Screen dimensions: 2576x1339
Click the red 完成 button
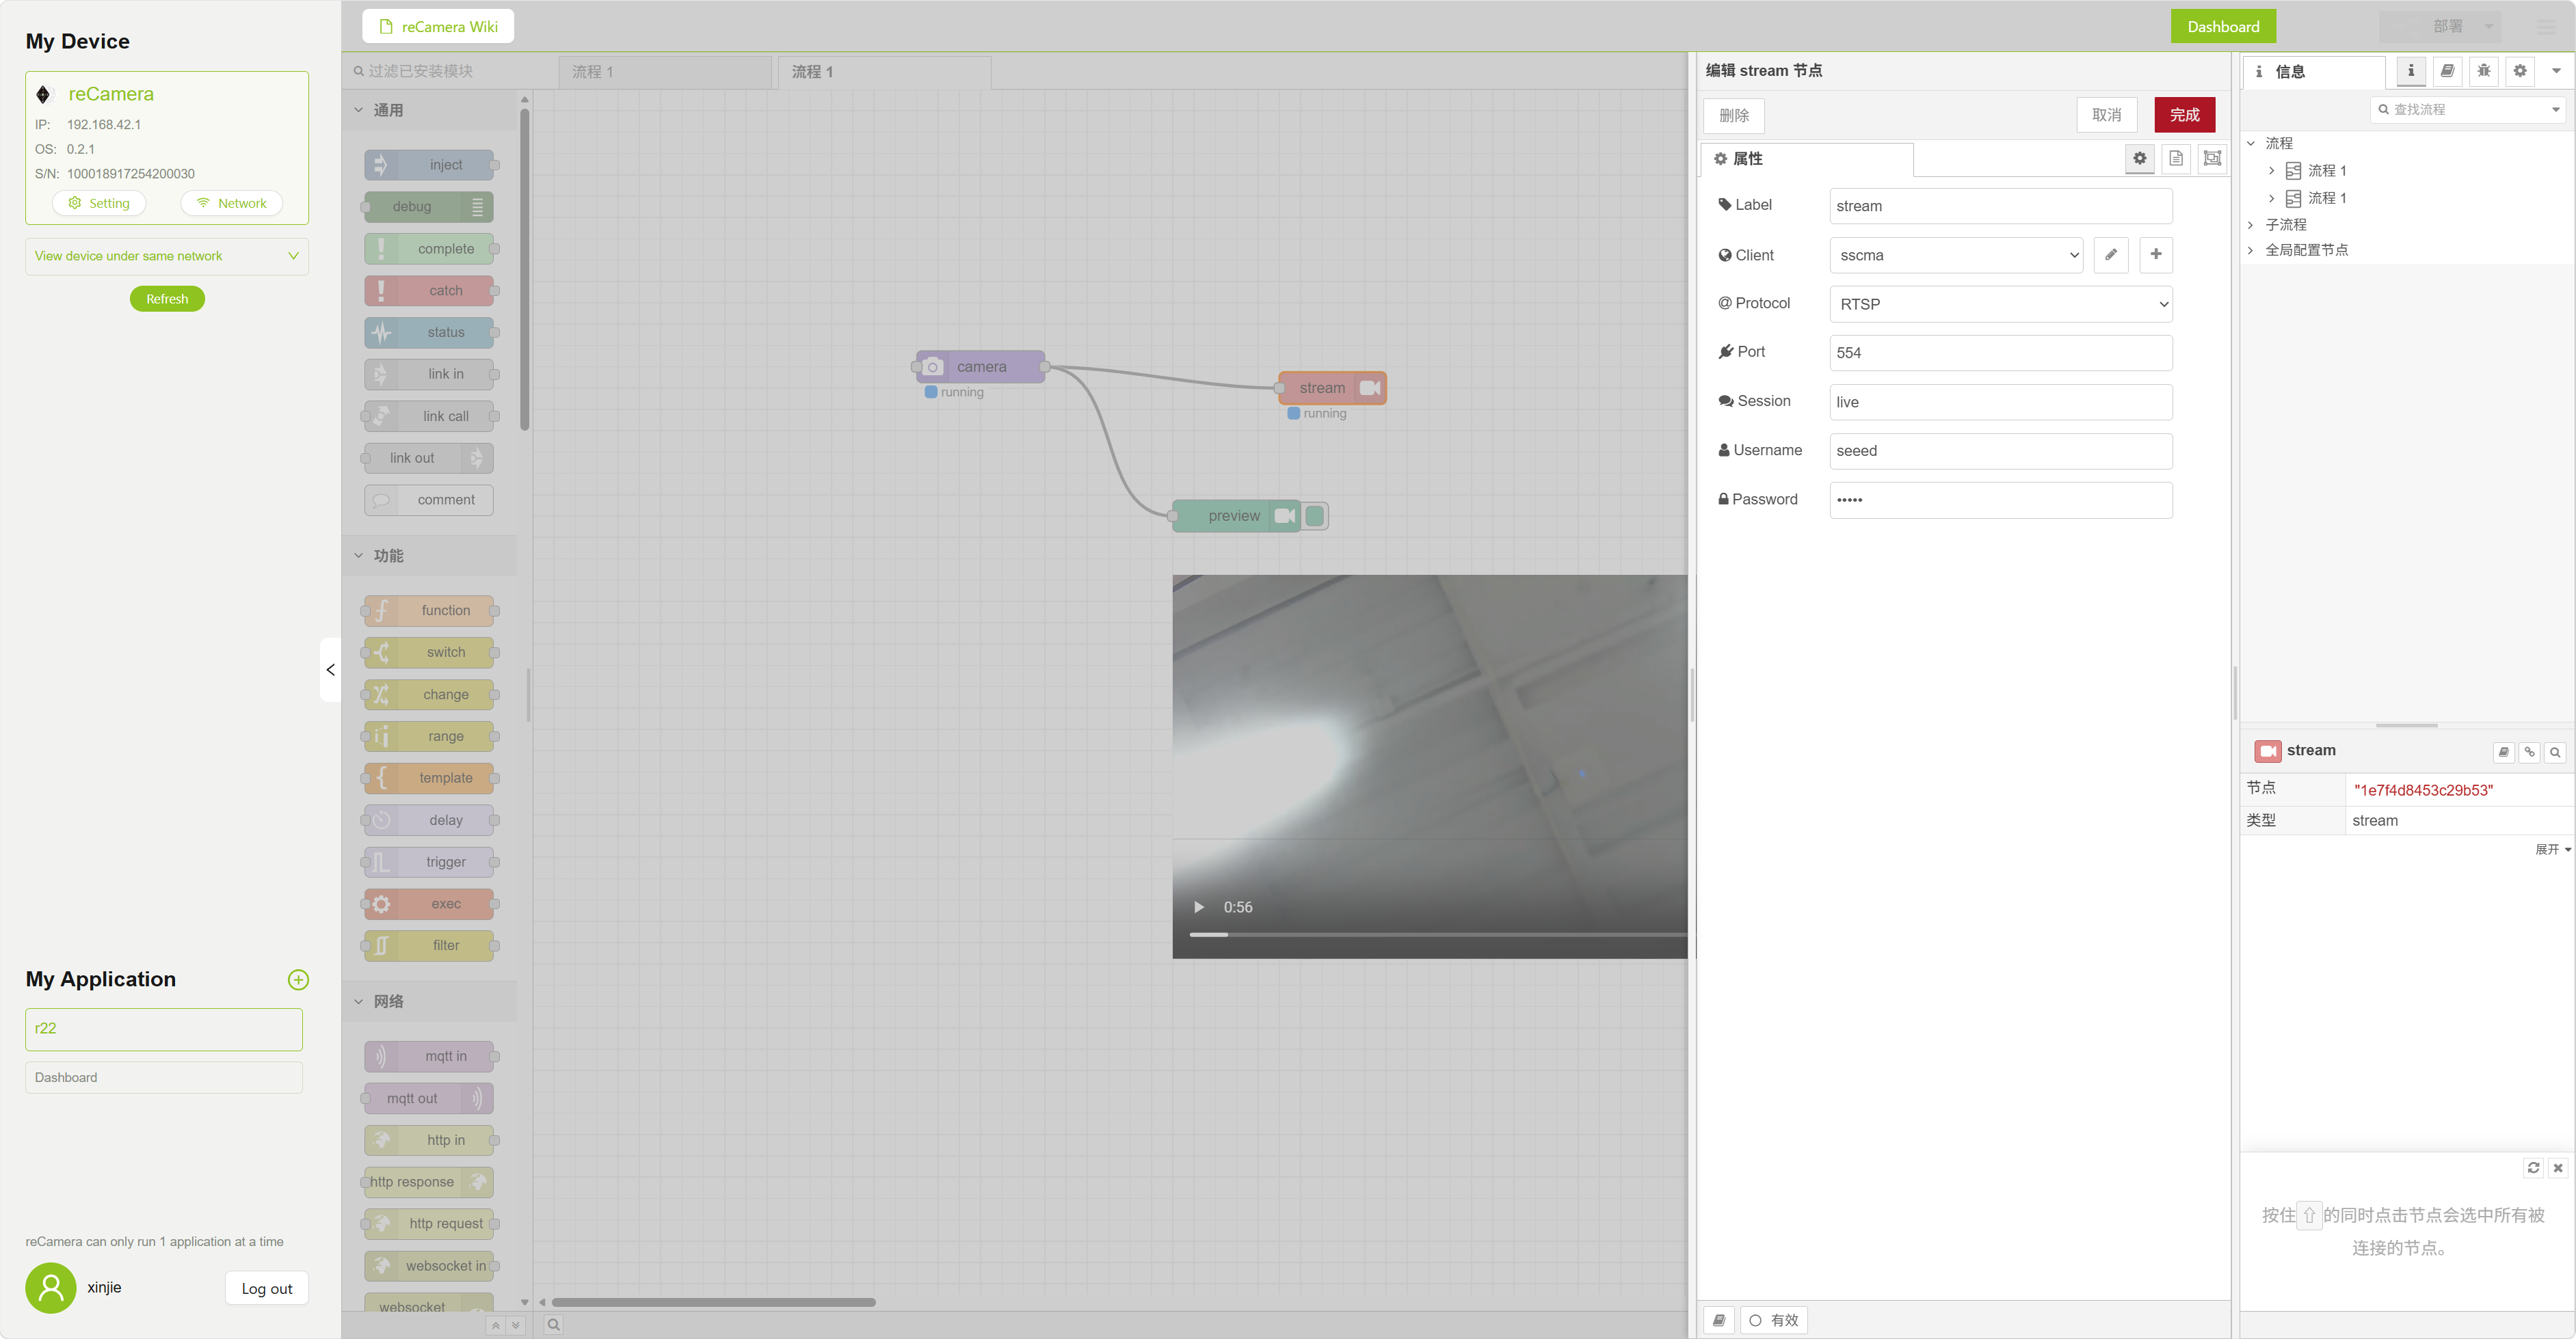tap(2184, 115)
